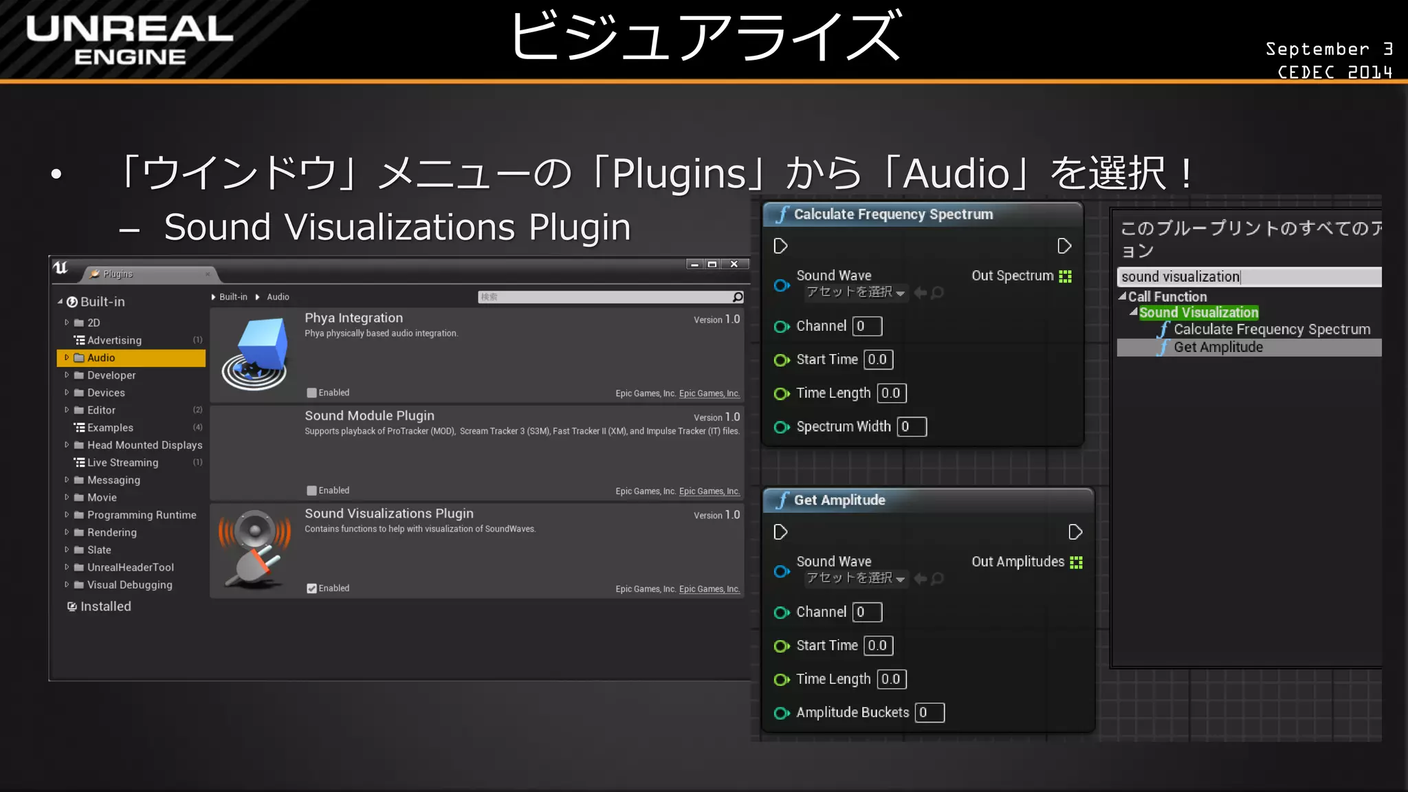The width and height of the screenshot is (1408, 792).
Task: Click Channel pin on Calculate Frequency Spectrum node
Action: point(782,327)
